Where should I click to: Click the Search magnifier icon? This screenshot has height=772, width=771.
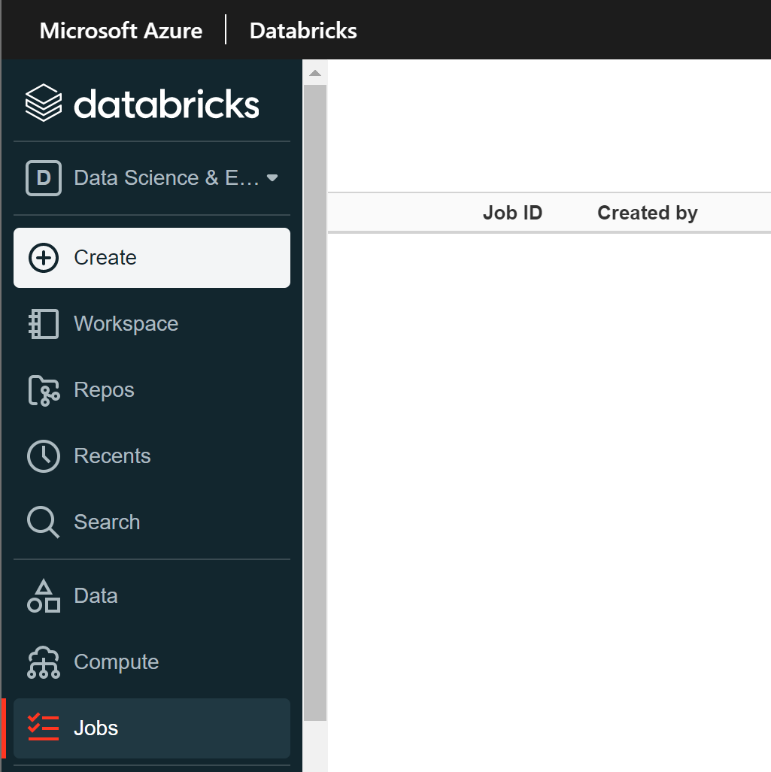coord(44,522)
